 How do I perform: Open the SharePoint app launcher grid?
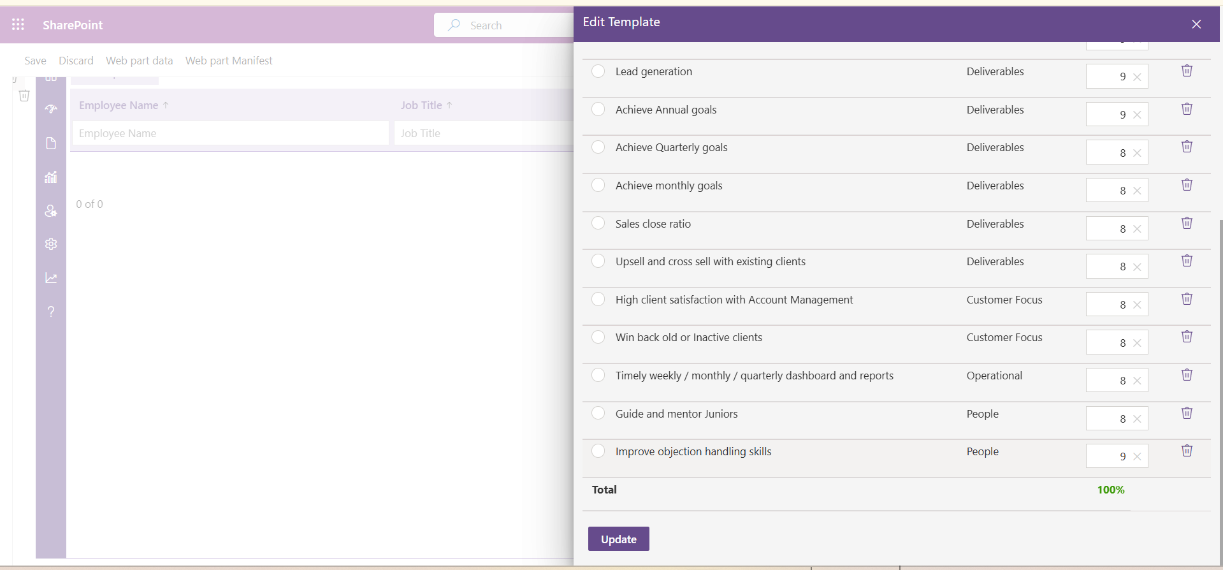point(18,24)
